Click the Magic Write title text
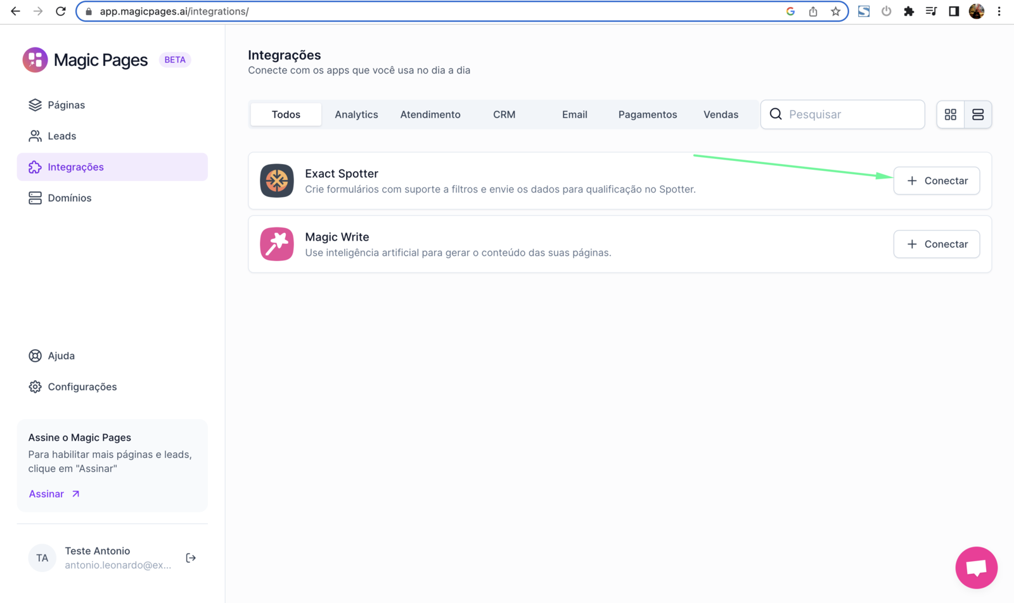Image resolution: width=1014 pixels, height=603 pixels. point(337,237)
